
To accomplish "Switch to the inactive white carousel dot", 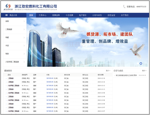I will 138,63.
